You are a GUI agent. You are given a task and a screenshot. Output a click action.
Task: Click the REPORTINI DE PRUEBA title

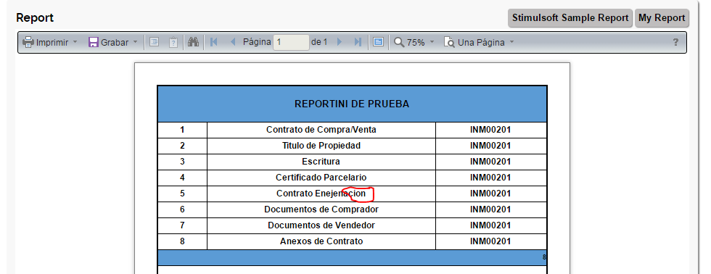tap(352, 104)
